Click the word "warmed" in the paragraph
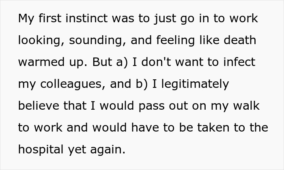This screenshot has width=284, height=170. 40,62
